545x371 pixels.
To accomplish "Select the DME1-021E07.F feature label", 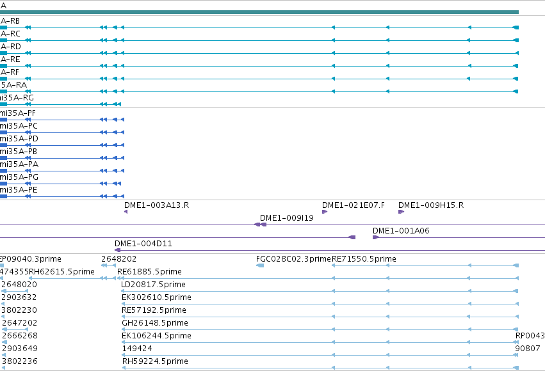I will (x=354, y=205).
